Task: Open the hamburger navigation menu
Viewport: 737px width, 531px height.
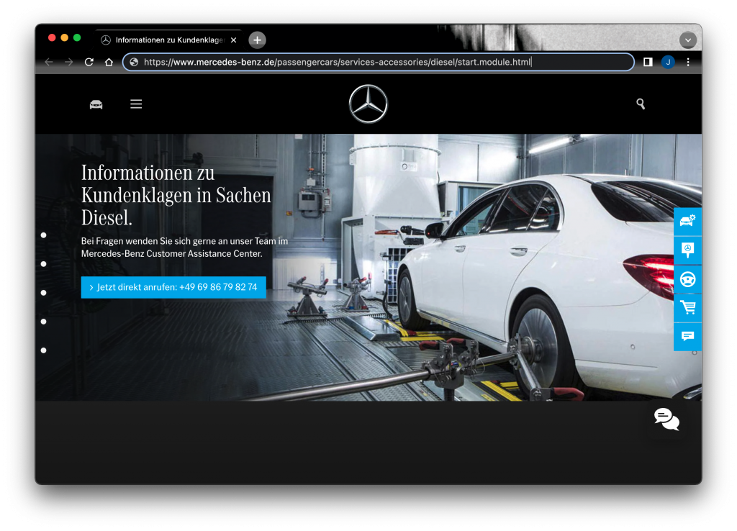Action: [x=136, y=104]
